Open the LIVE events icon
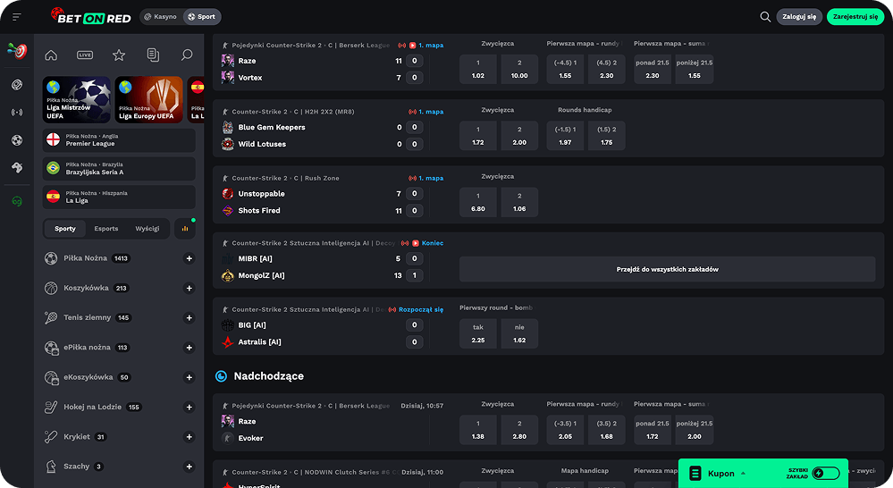 [x=85, y=55]
